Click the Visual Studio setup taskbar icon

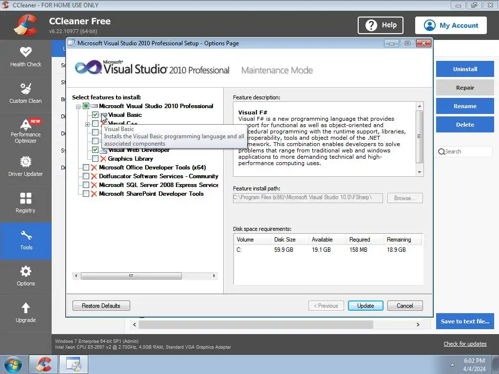click(74, 364)
